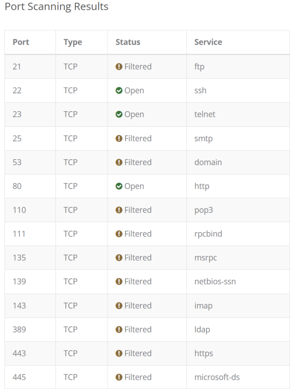295x389 pixels.
Task: Click the netbios-ssn service cell
Action: point(215,281)
